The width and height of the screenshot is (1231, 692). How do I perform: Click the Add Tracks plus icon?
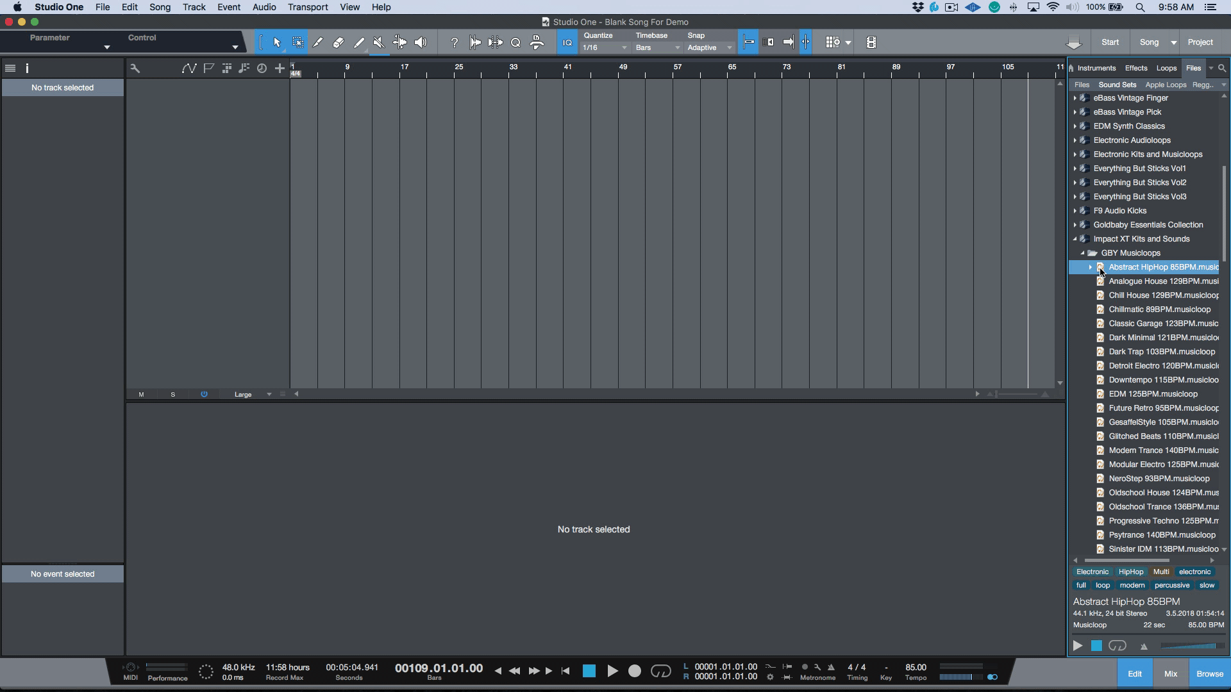point(280,68)
